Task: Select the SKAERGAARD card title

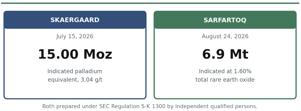Action: 75,20
